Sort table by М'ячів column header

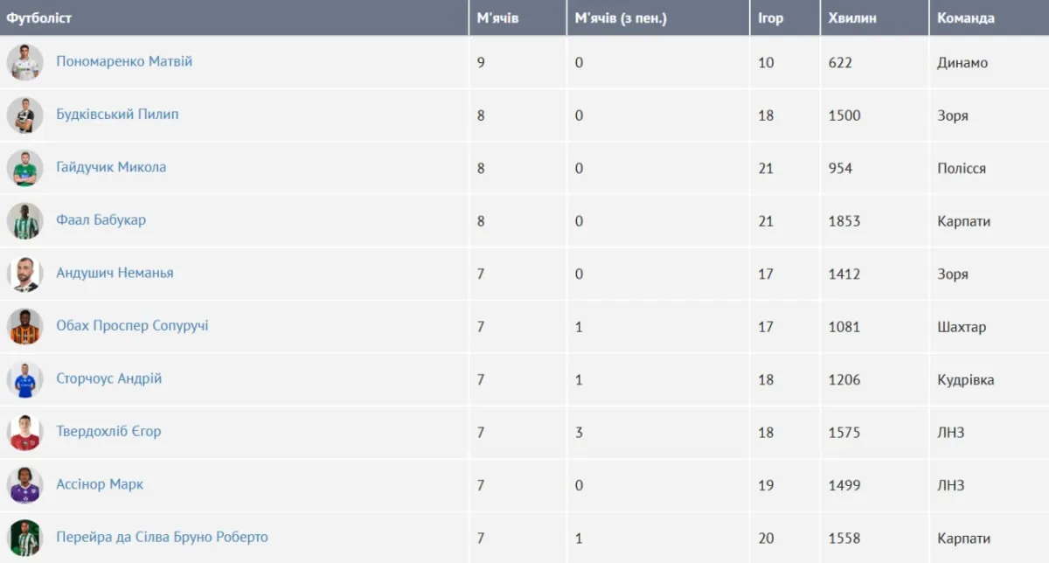497,17
